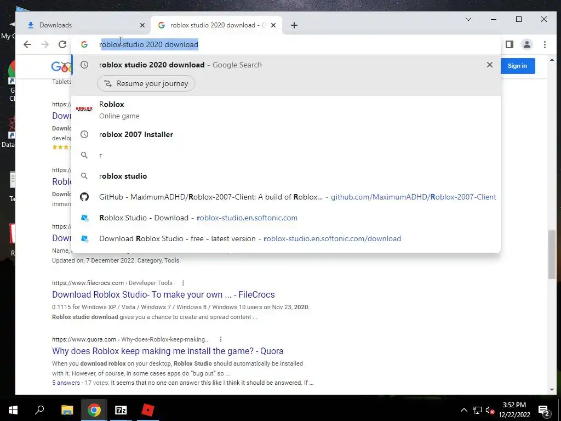The image size is (561, 421).
Task: Open Chrome side panel icon
Action: click(x=510, y=44)
